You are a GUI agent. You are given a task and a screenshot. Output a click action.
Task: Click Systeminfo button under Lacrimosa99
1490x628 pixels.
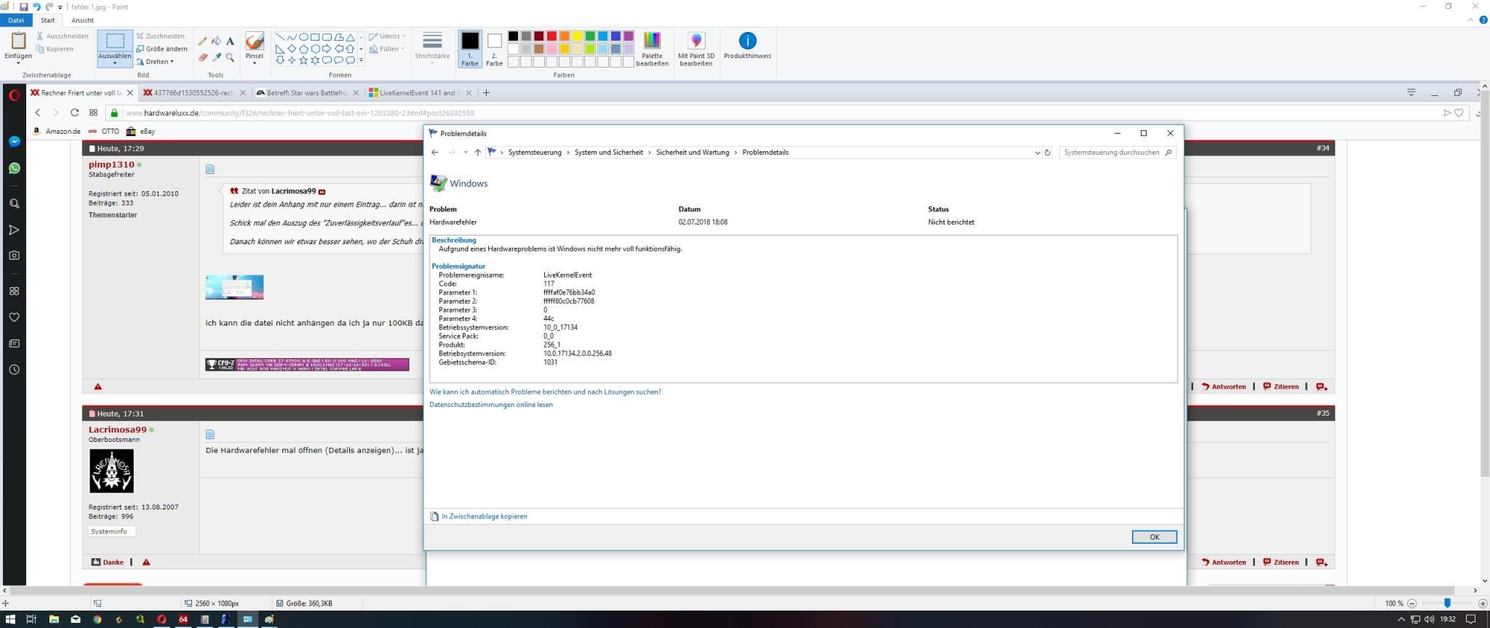point(111,531)
